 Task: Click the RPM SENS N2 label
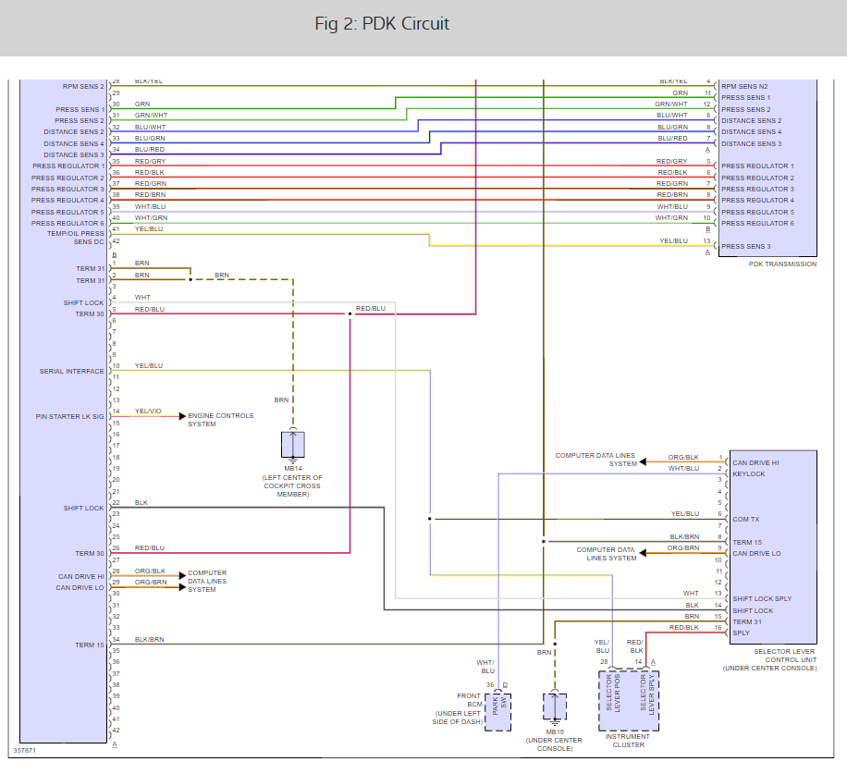pos(744,86)
